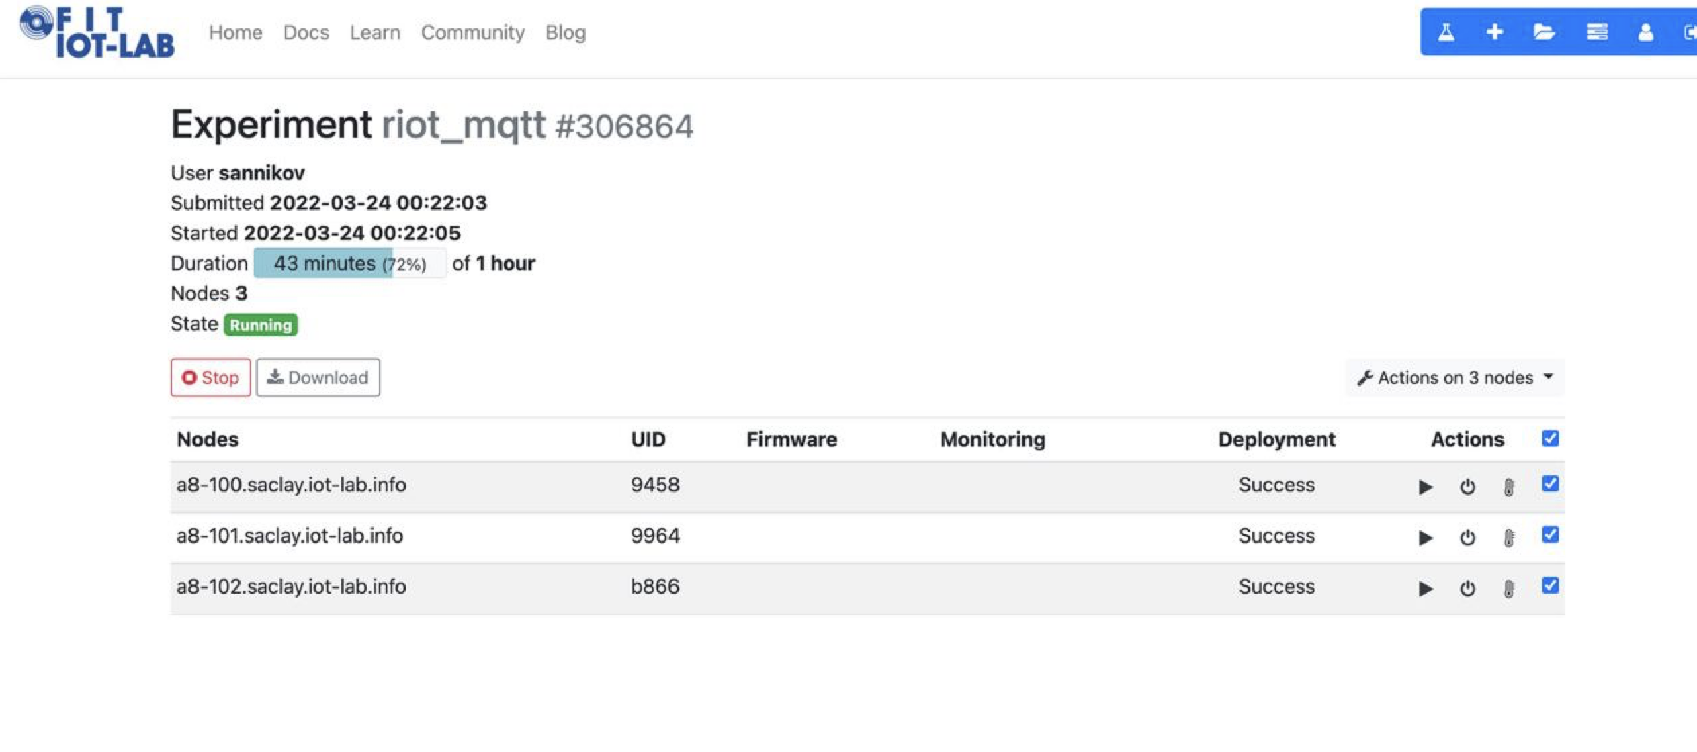Download the experiment data
Screen dimensions: 1697x752
pyautogui.click(x=318, y=377)
